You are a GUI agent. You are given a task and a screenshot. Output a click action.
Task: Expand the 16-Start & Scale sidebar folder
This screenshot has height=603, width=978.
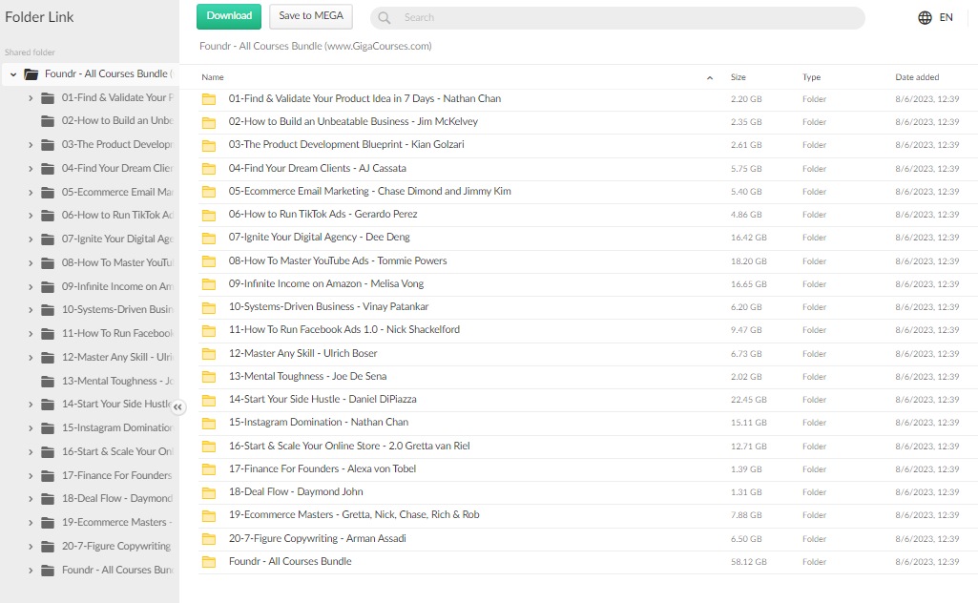pyautogui.click(x=31, y=451)
